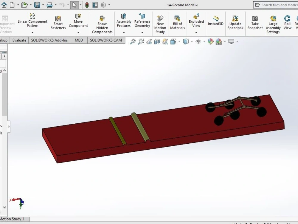Screen dimensions: 298x224
Task: Expand Hide/Show Items dropdown arrow
Action: coord(204,42)
